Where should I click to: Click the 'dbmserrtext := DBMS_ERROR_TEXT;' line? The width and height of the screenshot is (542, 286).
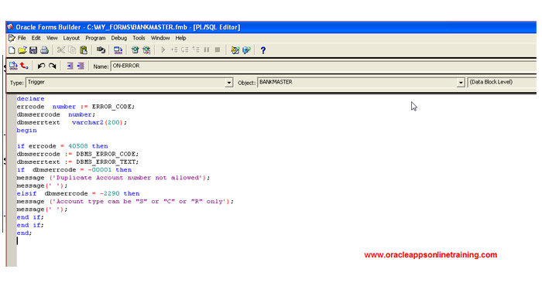click(x=77, y=162)
